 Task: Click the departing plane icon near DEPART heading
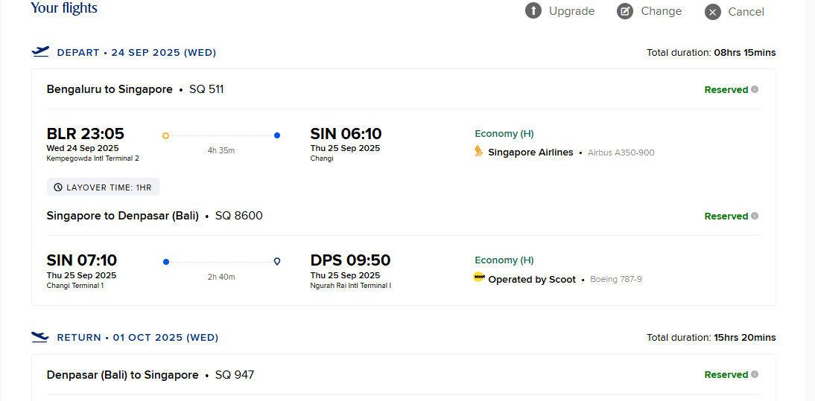[x=40, y=51]
